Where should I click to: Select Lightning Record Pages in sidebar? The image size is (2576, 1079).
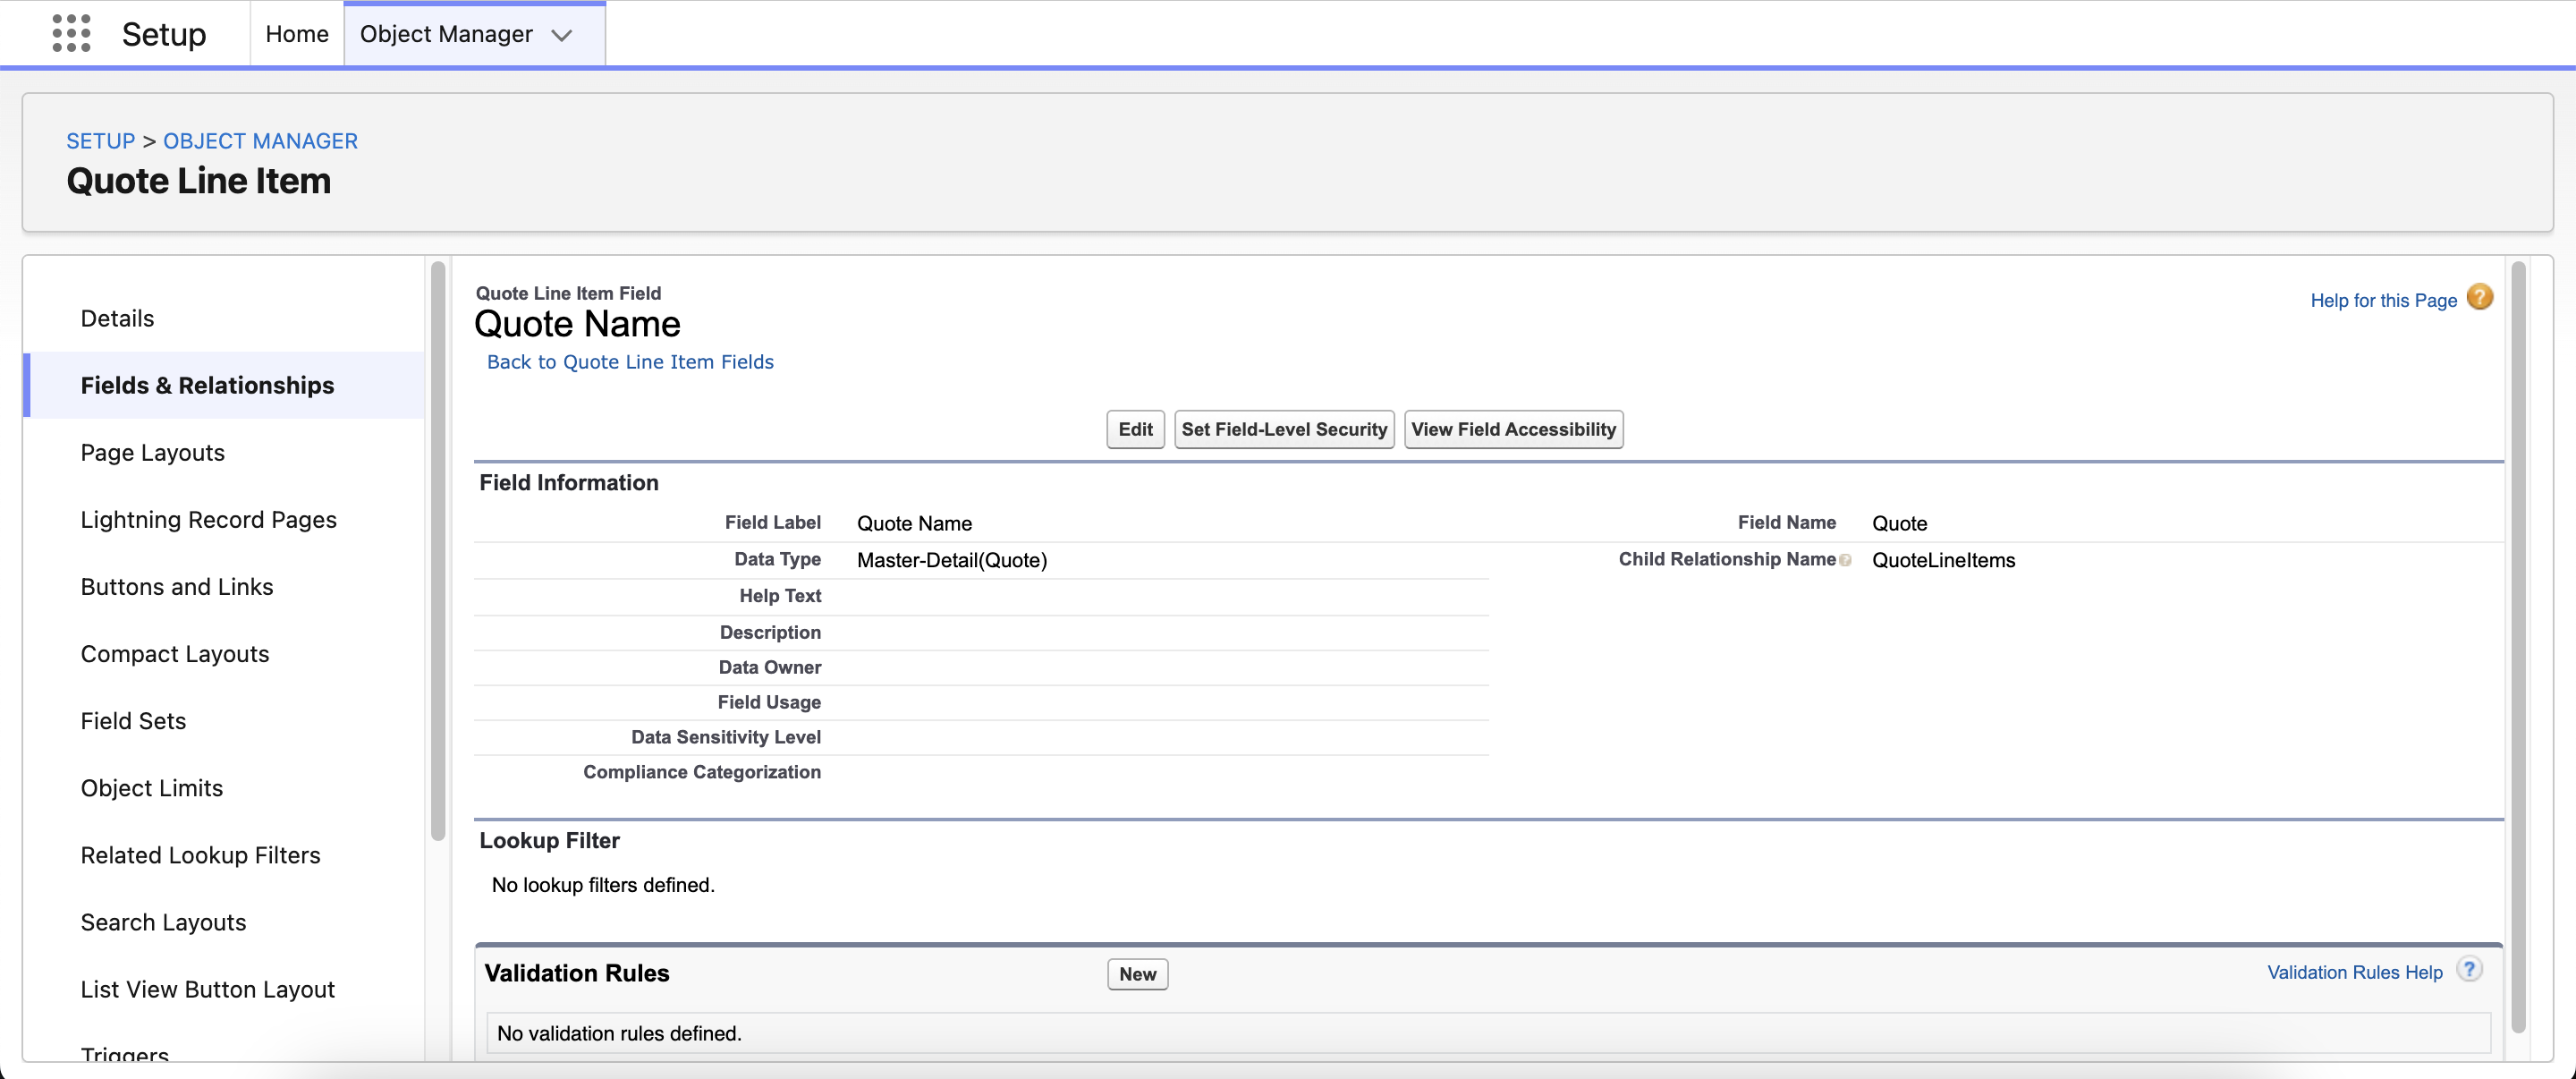point(208,520)
